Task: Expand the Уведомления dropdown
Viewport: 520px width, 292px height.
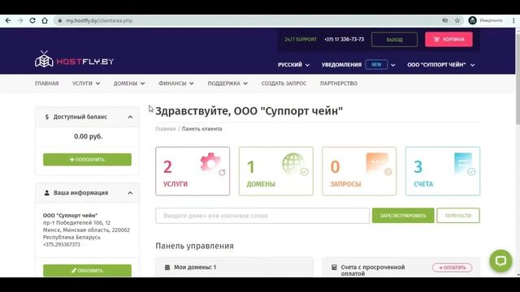Action: (x=393, y=65)
